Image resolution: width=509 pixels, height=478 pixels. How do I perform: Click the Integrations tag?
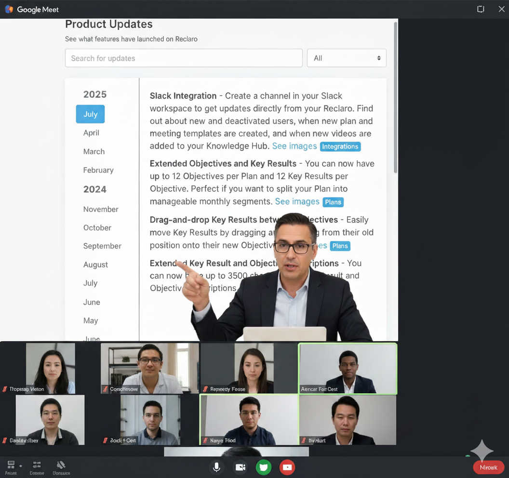point(340,146)
